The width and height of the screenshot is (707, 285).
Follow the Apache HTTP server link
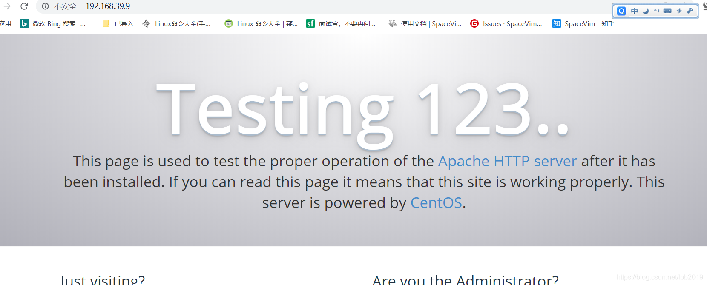[x=508, y=161]
